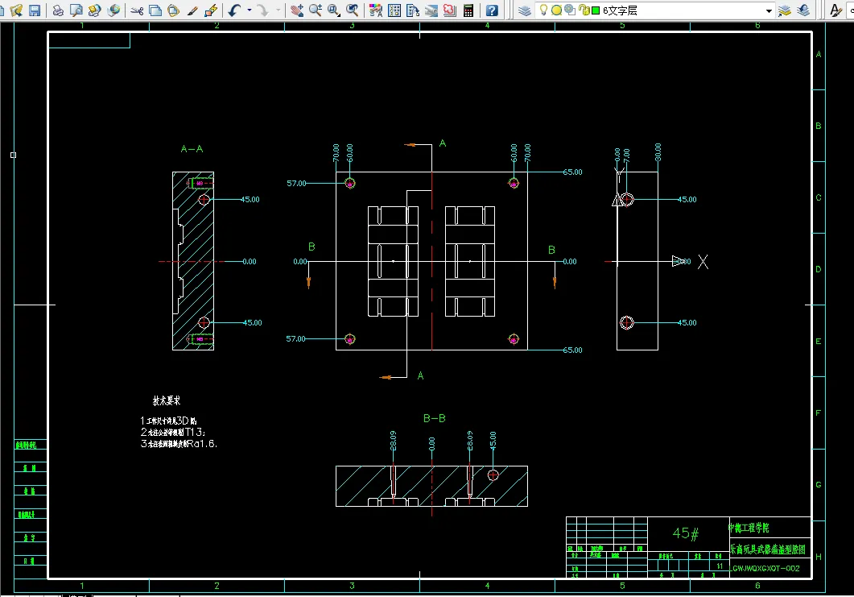Screen dimensions: 854x597
Task: Open the Markup Set Manager
Action: click(450, 10)
